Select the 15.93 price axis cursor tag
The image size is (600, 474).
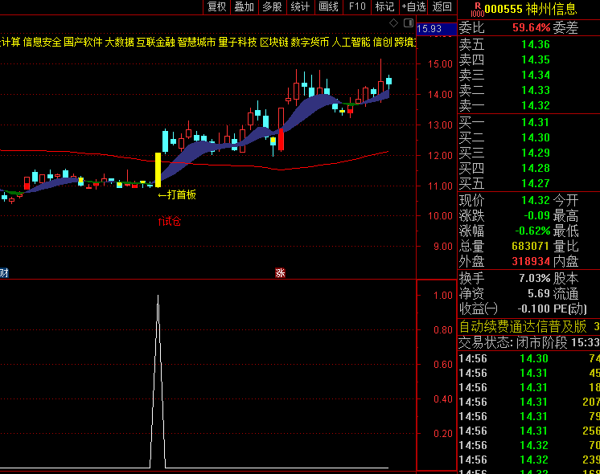click(x=436, y=29)
